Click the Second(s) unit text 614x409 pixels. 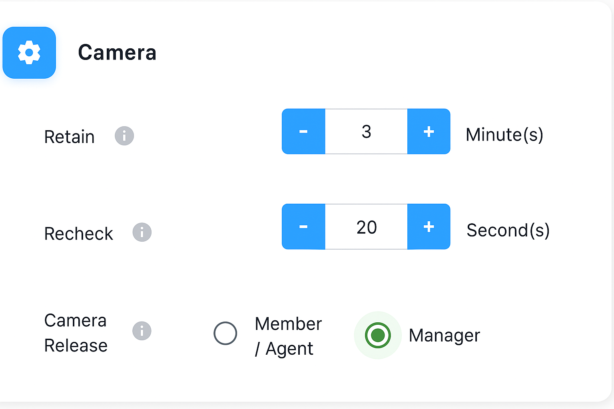point(508,230)
